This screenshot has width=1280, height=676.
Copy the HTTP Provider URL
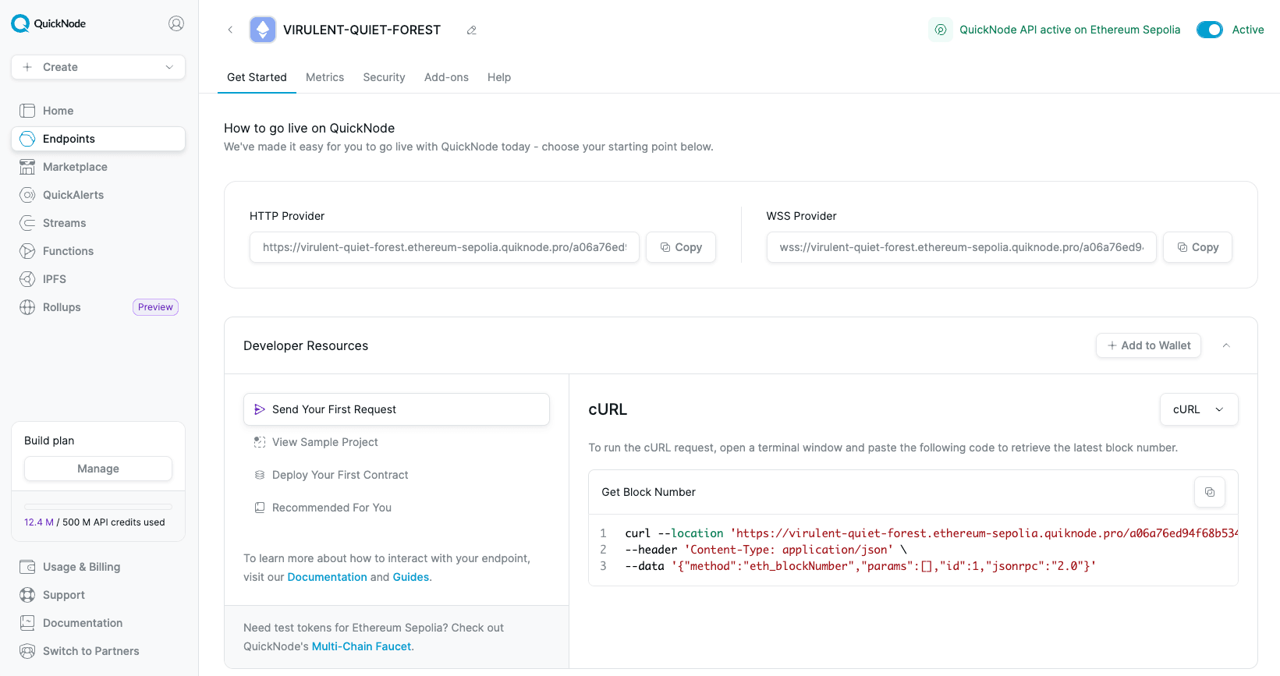[681, 247]
